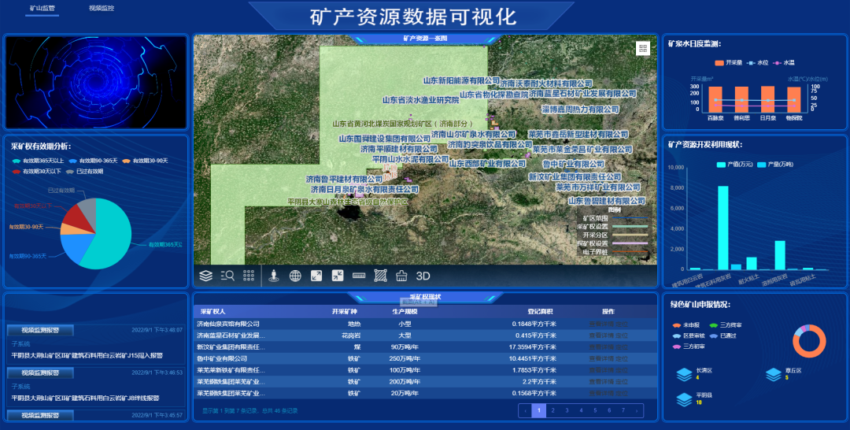
Task: Open the map search list icon
Action: pyautogui.click(x=227, y=276)
